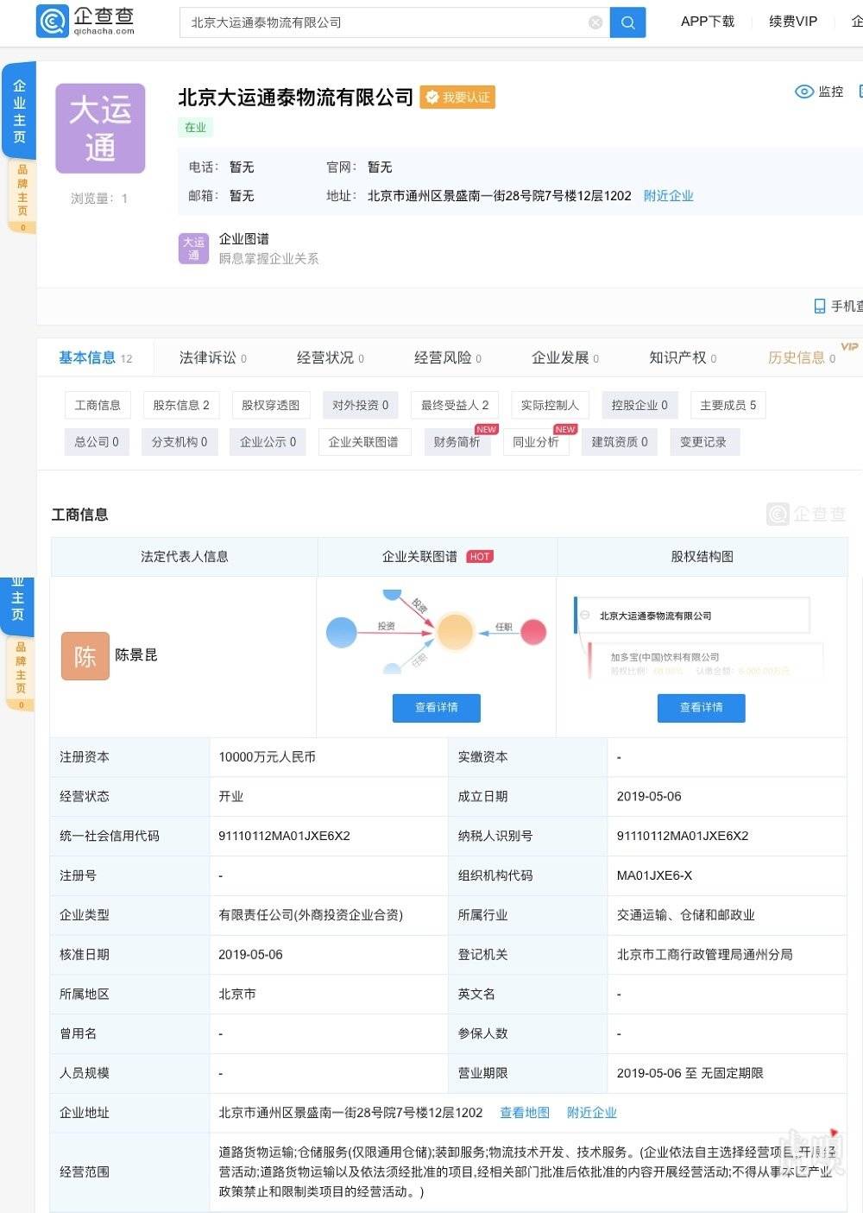Image resolution: width=863 pixels, height=1213 pixels.
Task: Click 查看详情 under 企业关联图谱
Action: click(x=436, y=708)
